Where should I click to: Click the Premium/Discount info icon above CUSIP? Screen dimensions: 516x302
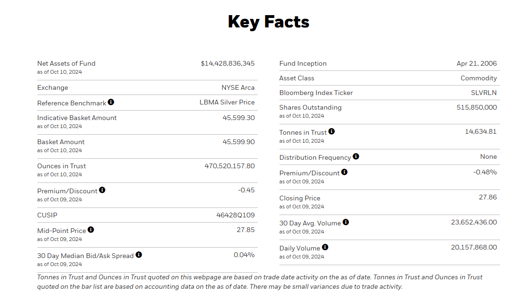point(102,190)
